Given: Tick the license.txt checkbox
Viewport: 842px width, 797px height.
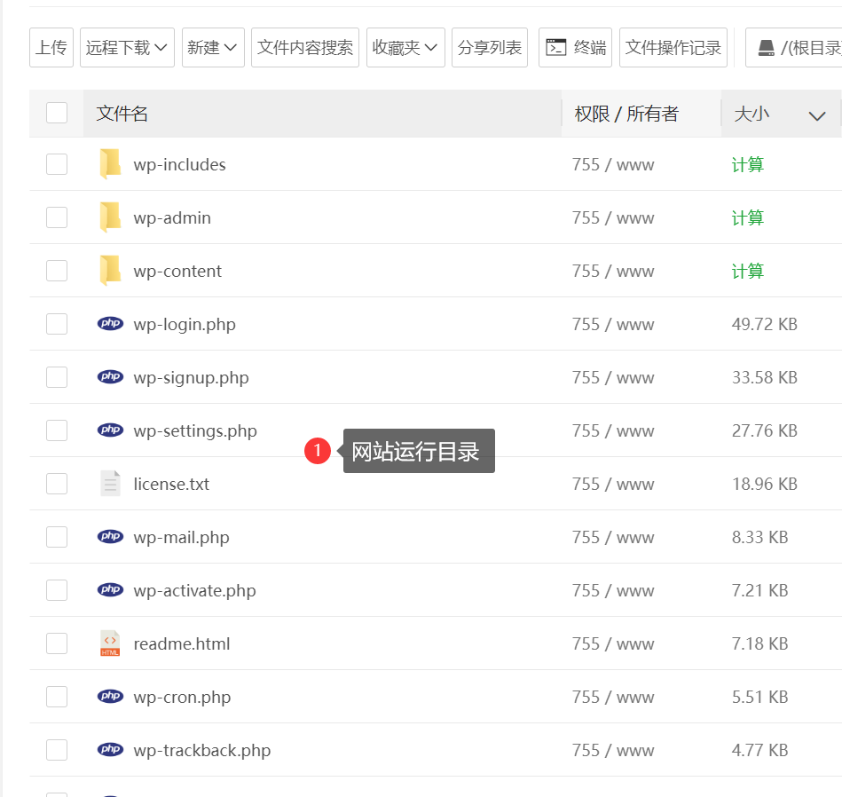Looking at the screenshot, I should coord(57,484).
